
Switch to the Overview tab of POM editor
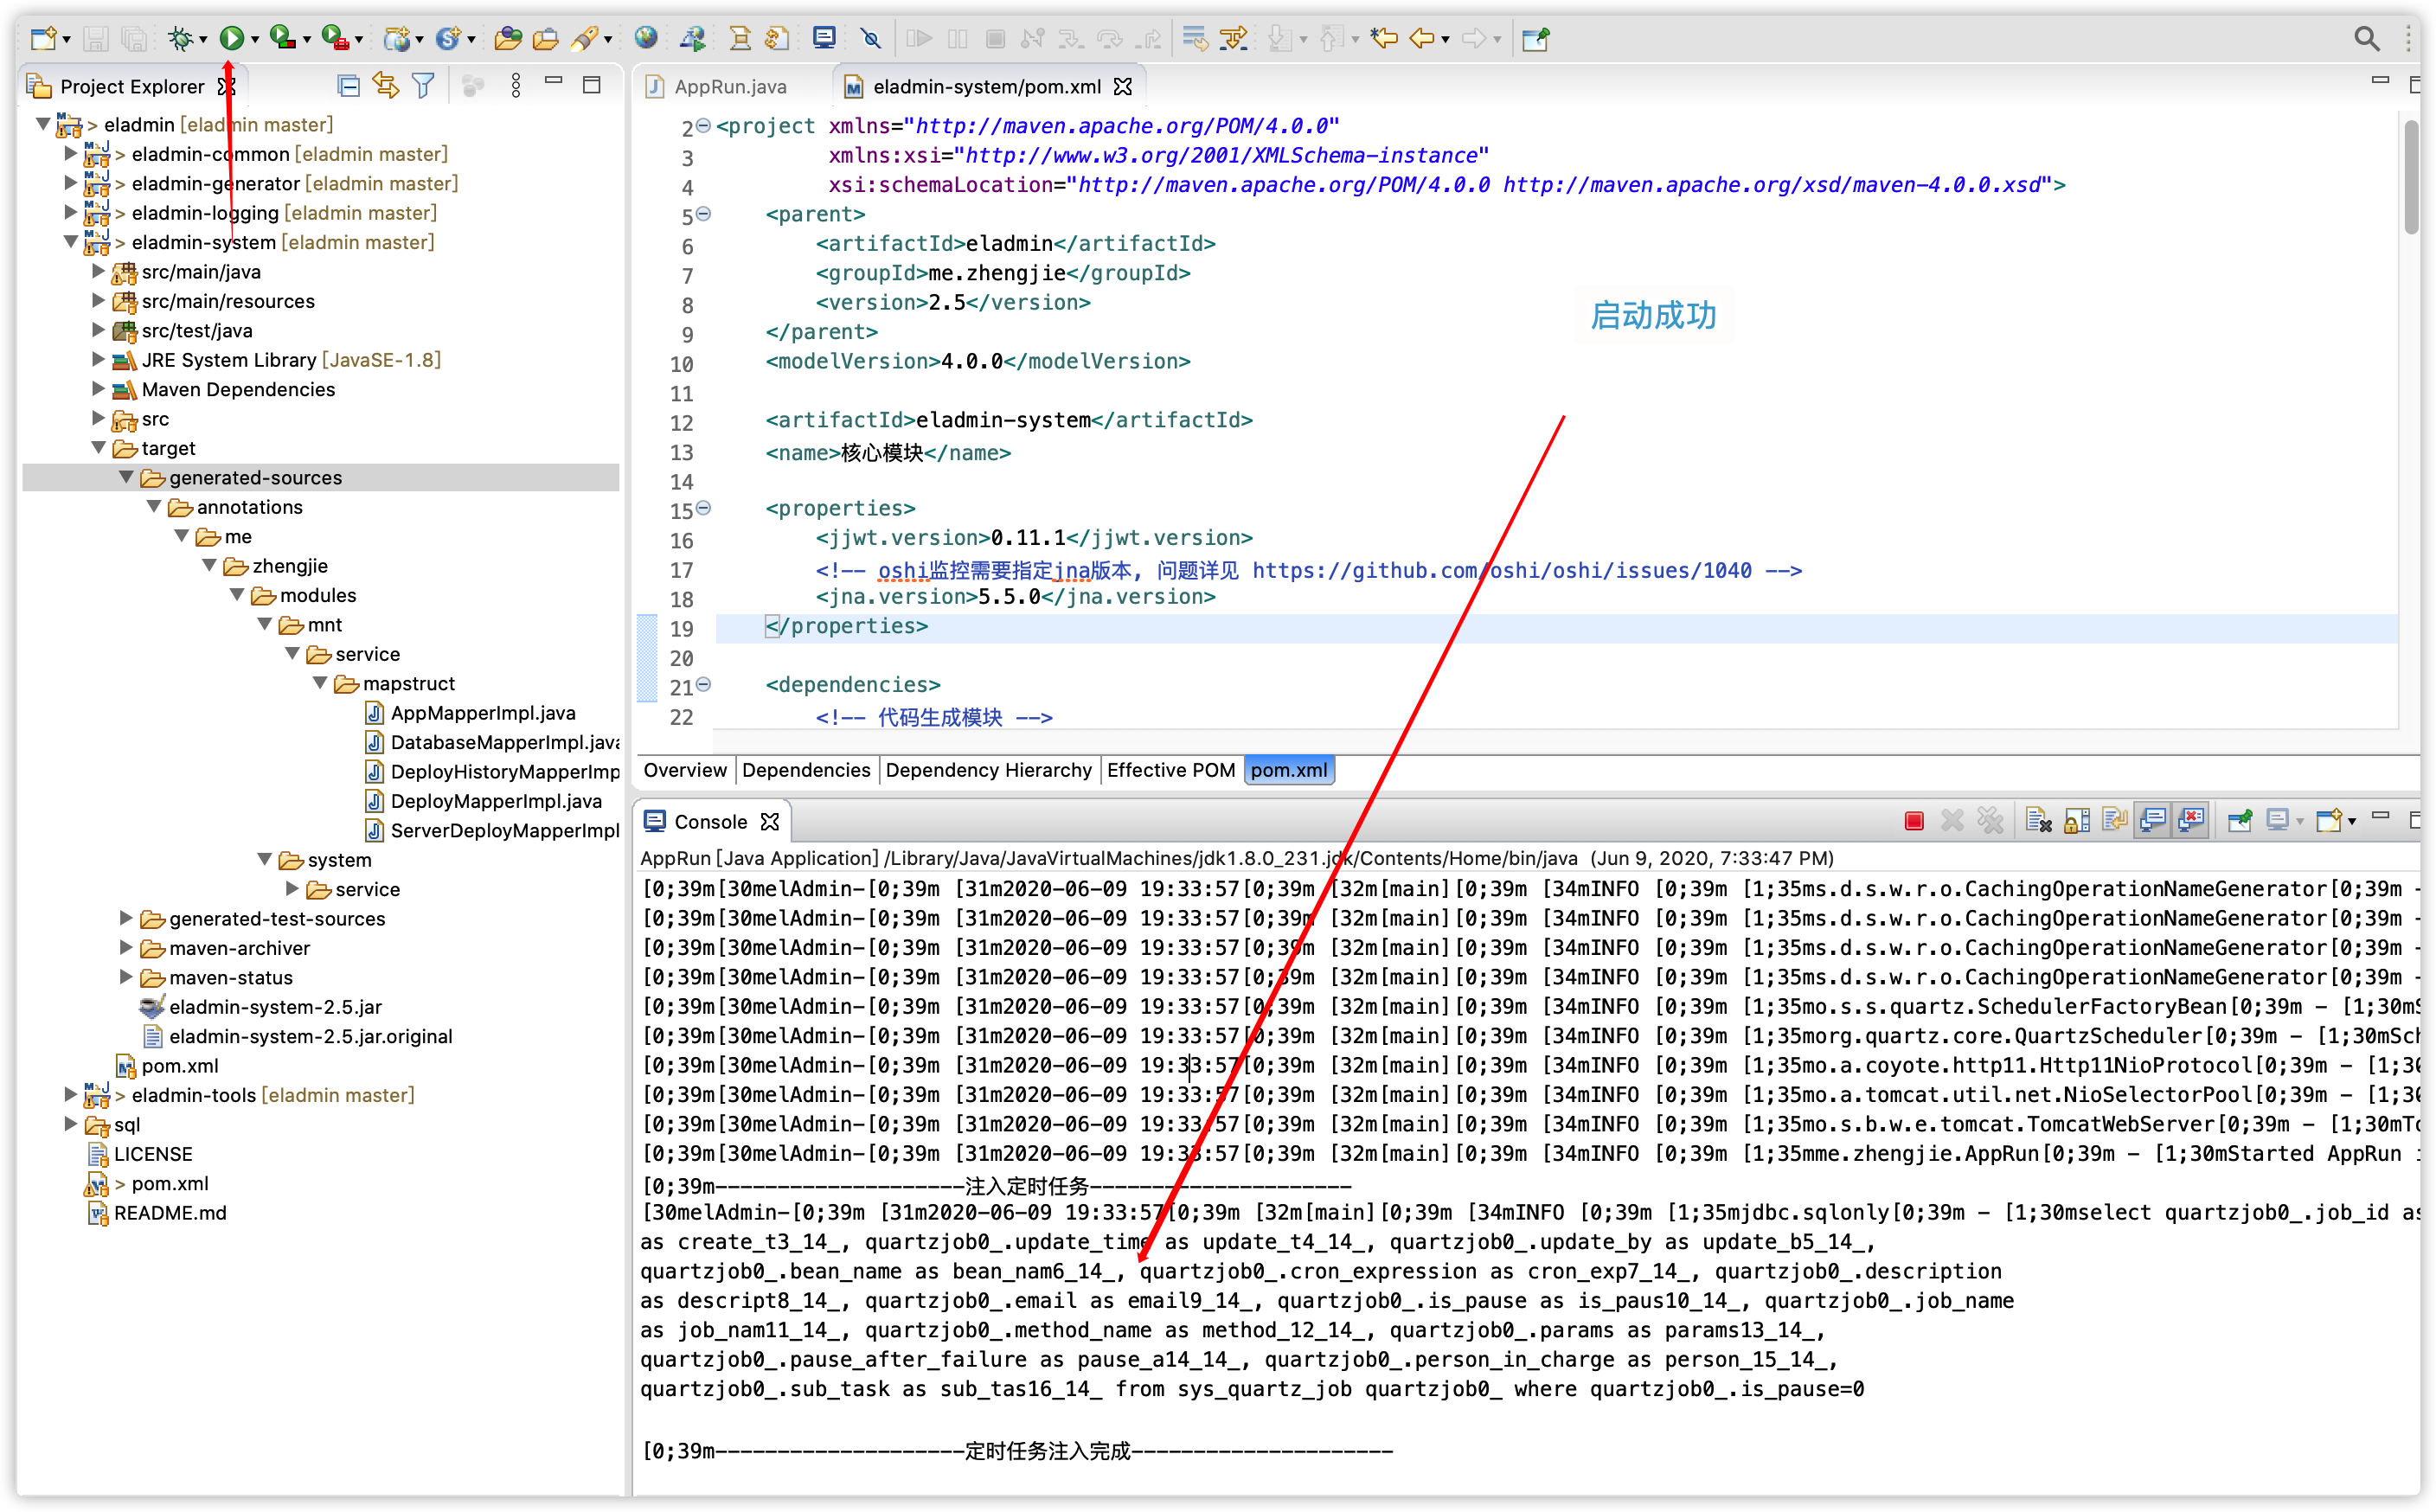(685, 770)
